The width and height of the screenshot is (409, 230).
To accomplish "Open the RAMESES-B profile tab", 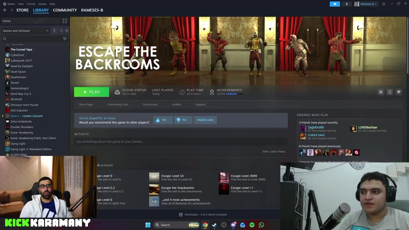I will point(92,10).
